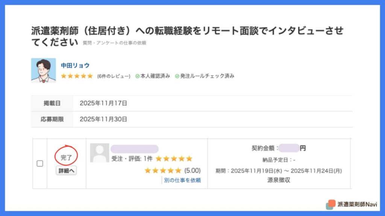
Task: Click the 派遣薬剤師Navi logo icon
Action: coord(330,204)
